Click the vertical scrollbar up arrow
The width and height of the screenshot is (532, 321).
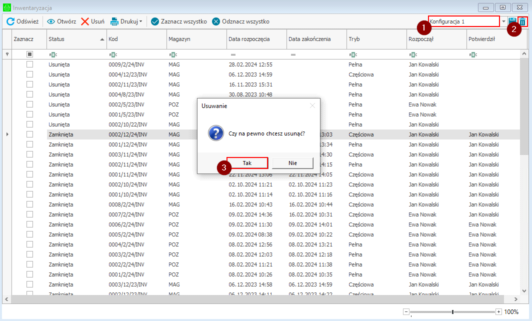pos(524,53)
